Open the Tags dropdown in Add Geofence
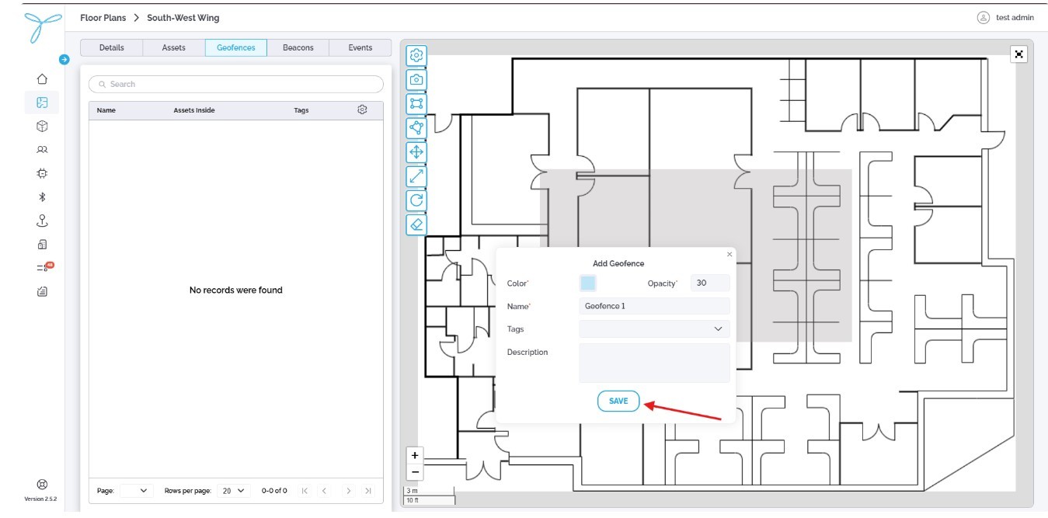Screen dimensions: 1048x518 coord(654,329)
